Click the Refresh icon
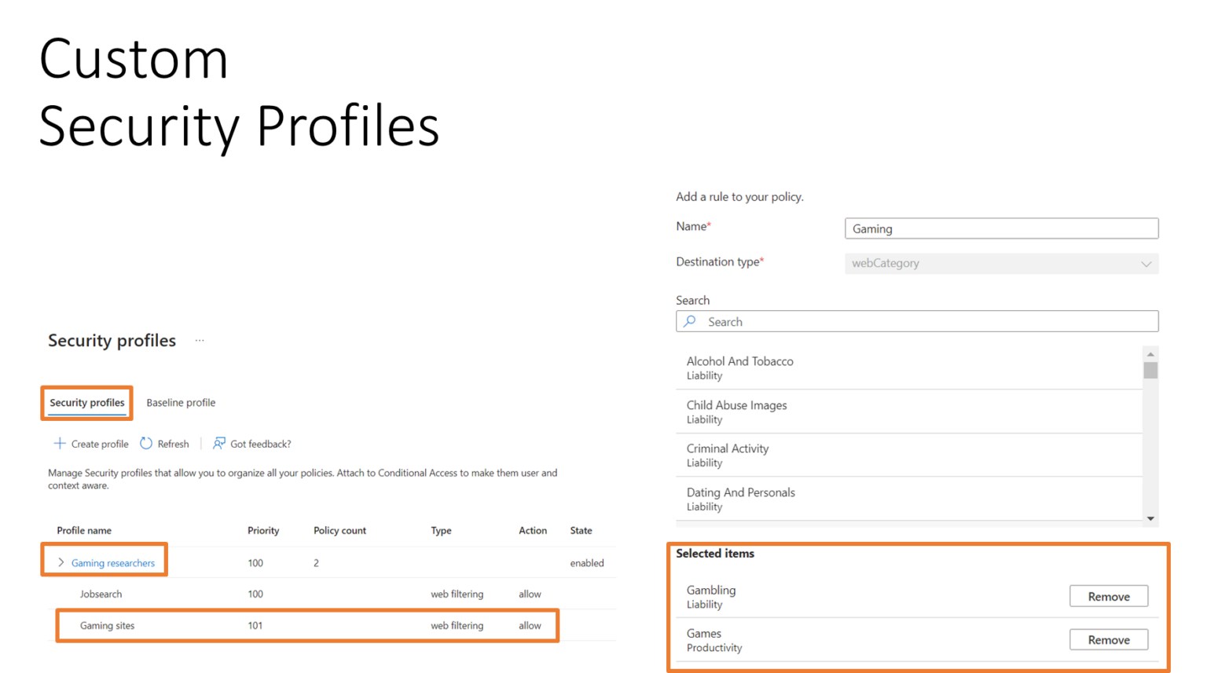Screen dimensions: 1207x673 point(146,443)
